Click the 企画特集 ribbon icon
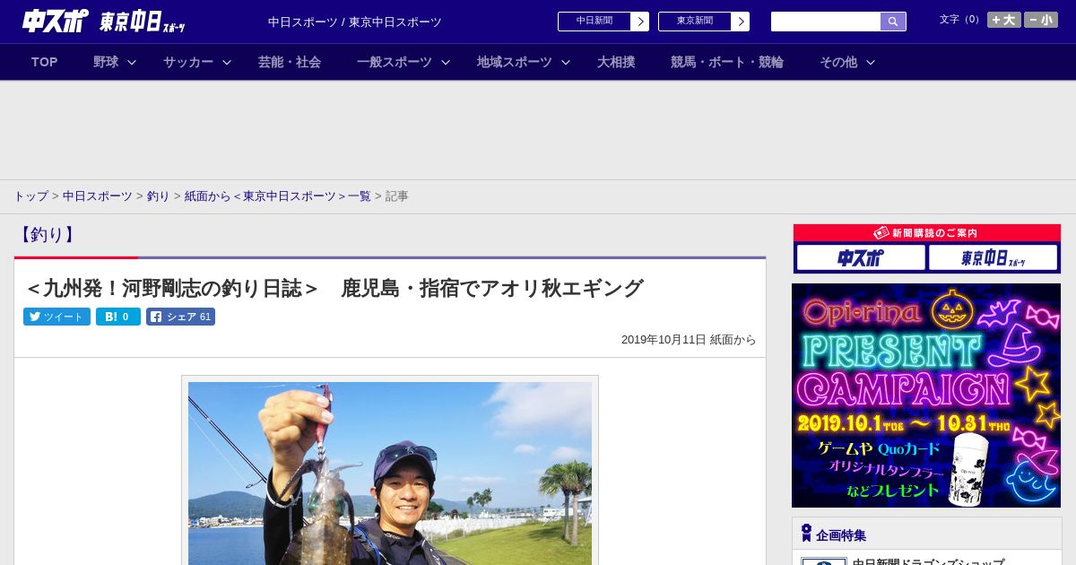Image resolution: width=1076 pixels, height=565 pixels. click(x=806, y=533)
